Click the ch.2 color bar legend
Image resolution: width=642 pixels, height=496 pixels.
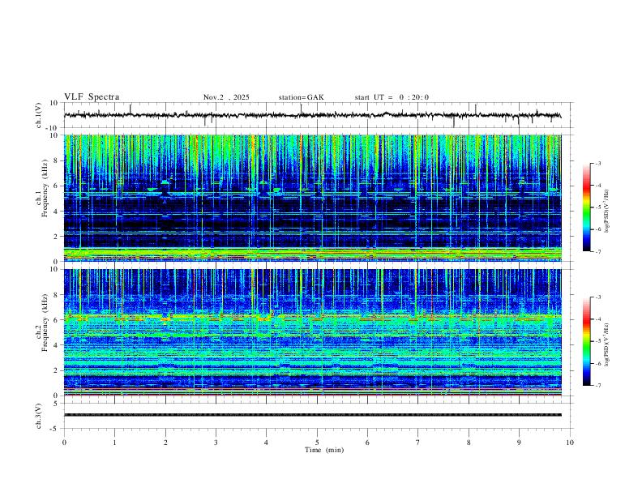587,341
